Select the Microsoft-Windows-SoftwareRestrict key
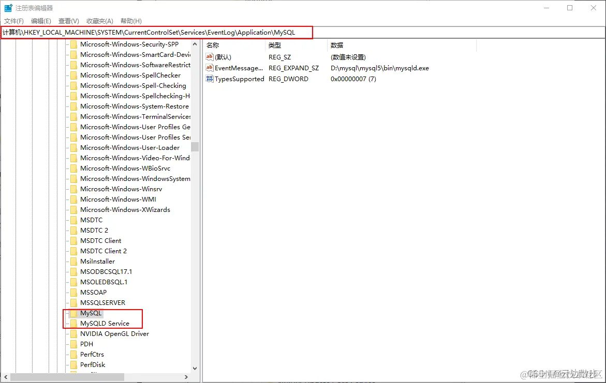The width and height of the screenshot is (606, 383). point(135,65)
